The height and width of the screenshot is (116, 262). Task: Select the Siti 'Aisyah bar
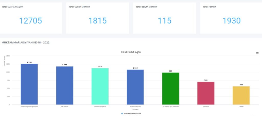[64, 85]
